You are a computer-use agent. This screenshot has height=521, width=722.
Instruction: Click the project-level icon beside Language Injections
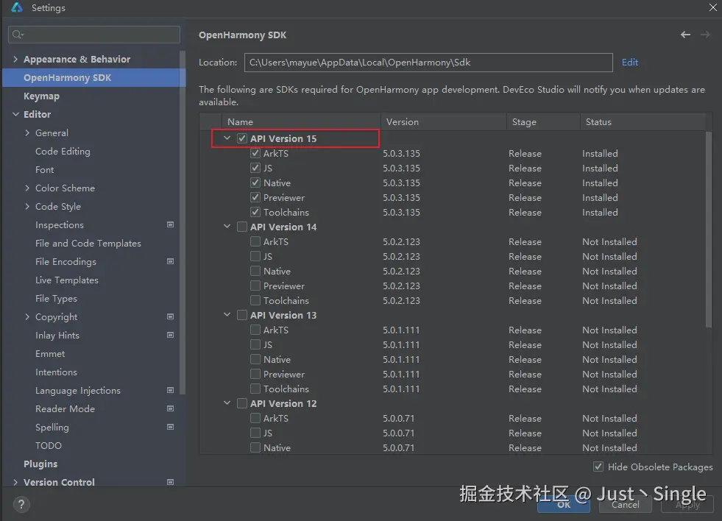(x=170, y=390)
